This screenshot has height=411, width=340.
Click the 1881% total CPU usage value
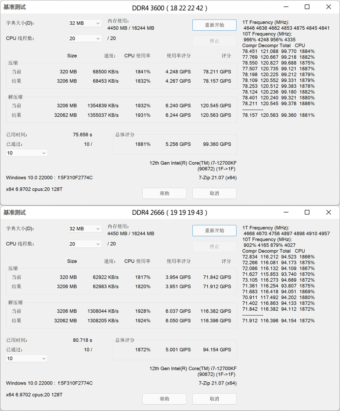[143, 144]
